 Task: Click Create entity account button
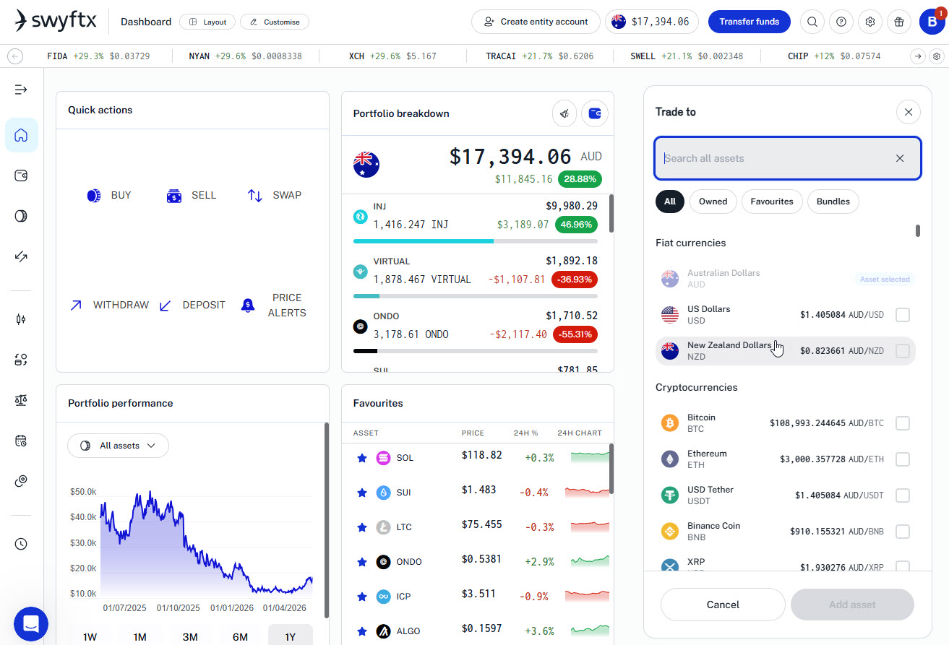tap(536, 22)
